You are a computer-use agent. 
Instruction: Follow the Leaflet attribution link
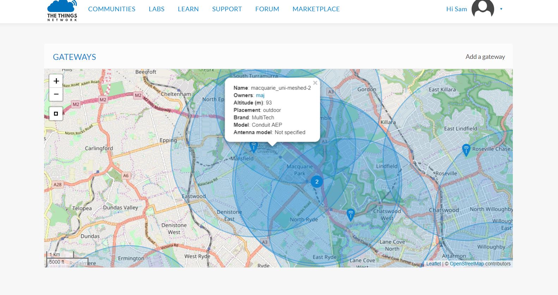coord(433,264)
